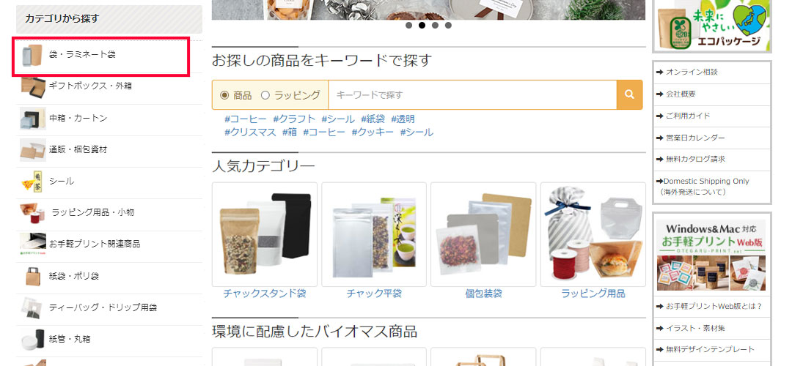Open 袋・ラミネート袋 category icon
The width and height of the screenshot is (792, 366).
coord(33,54)
